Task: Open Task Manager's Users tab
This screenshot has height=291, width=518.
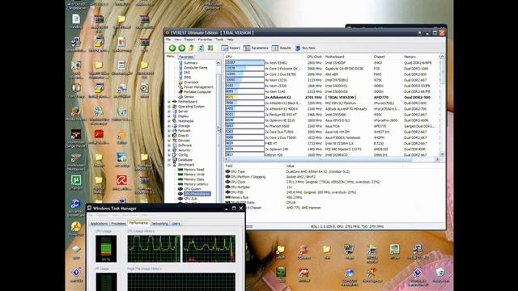Action: pos(176,224)
